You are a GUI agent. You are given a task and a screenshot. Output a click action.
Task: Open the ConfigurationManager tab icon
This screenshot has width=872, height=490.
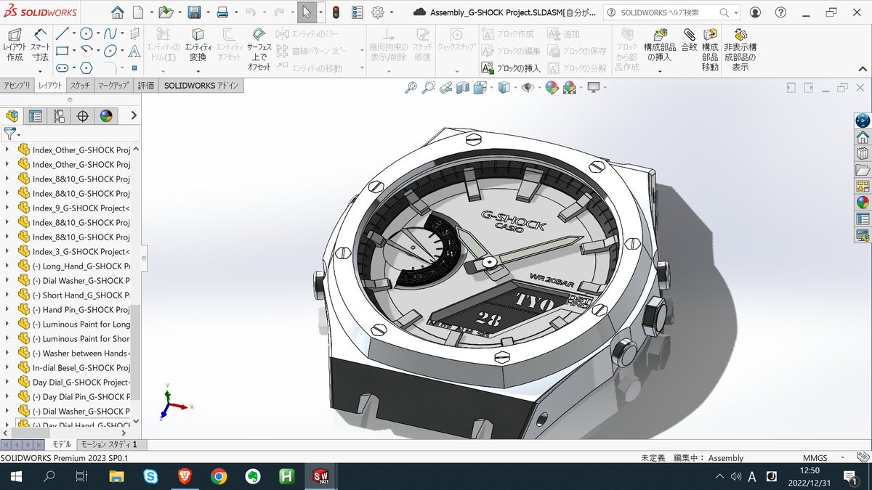tap(59, 116)
